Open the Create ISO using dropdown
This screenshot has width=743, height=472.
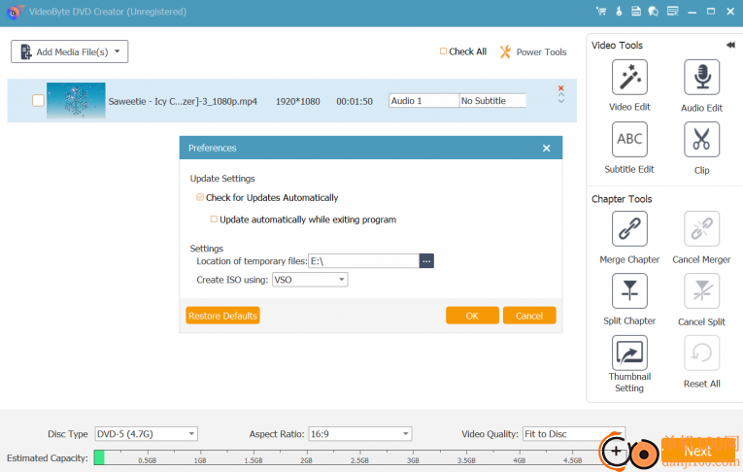coord(310,280)
